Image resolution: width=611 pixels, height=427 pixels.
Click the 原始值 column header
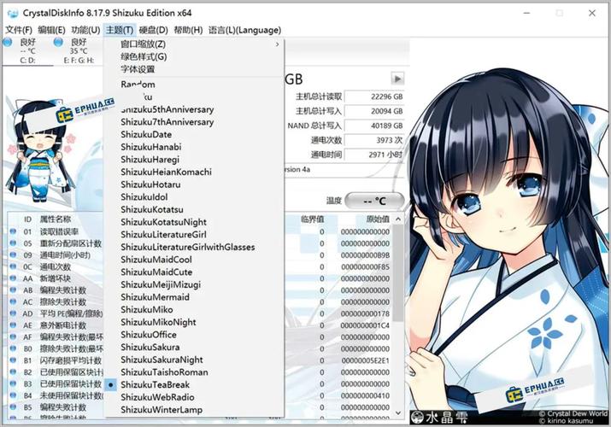(x=377, y=219)
